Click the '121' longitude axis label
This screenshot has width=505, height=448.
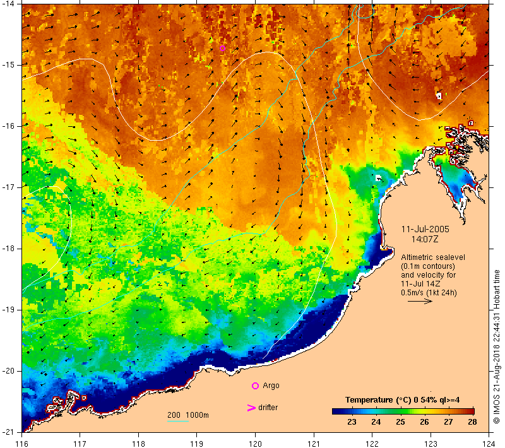click(x=314, y=444)
